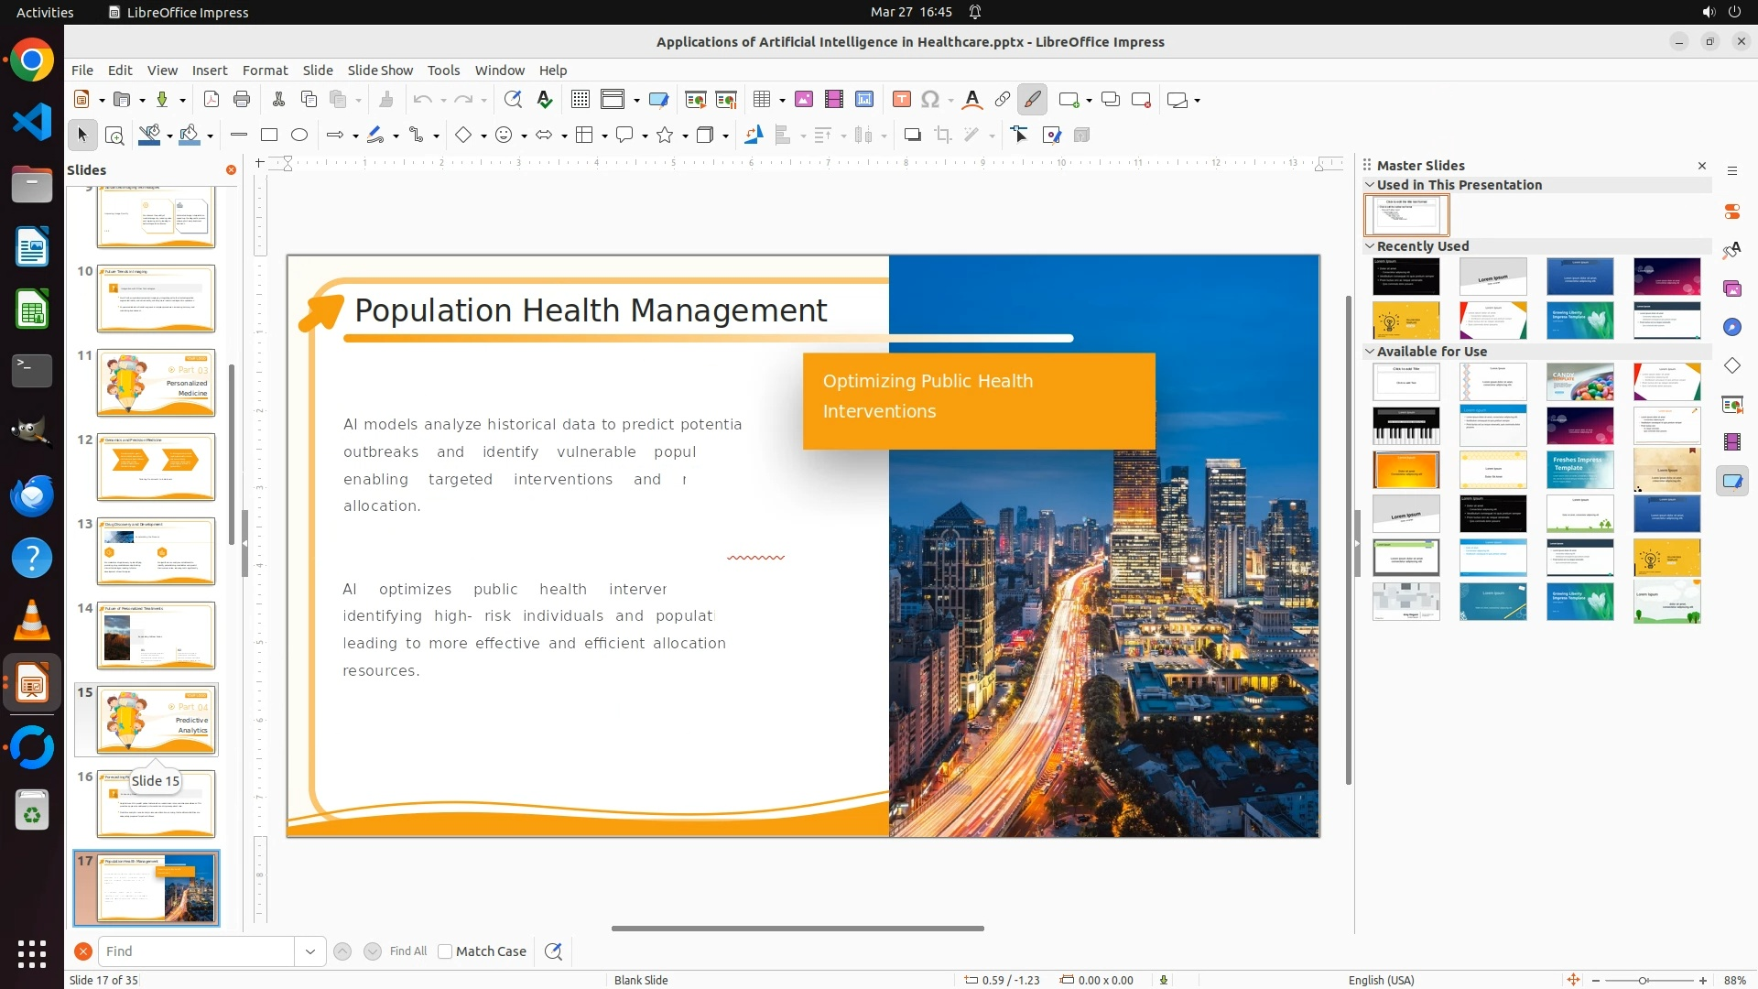Click the Insert Table icon
This screenshot has width=1758, height=989.
pyautogui.click(x=762, y=100)
